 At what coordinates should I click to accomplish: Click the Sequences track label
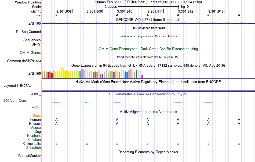32,40
